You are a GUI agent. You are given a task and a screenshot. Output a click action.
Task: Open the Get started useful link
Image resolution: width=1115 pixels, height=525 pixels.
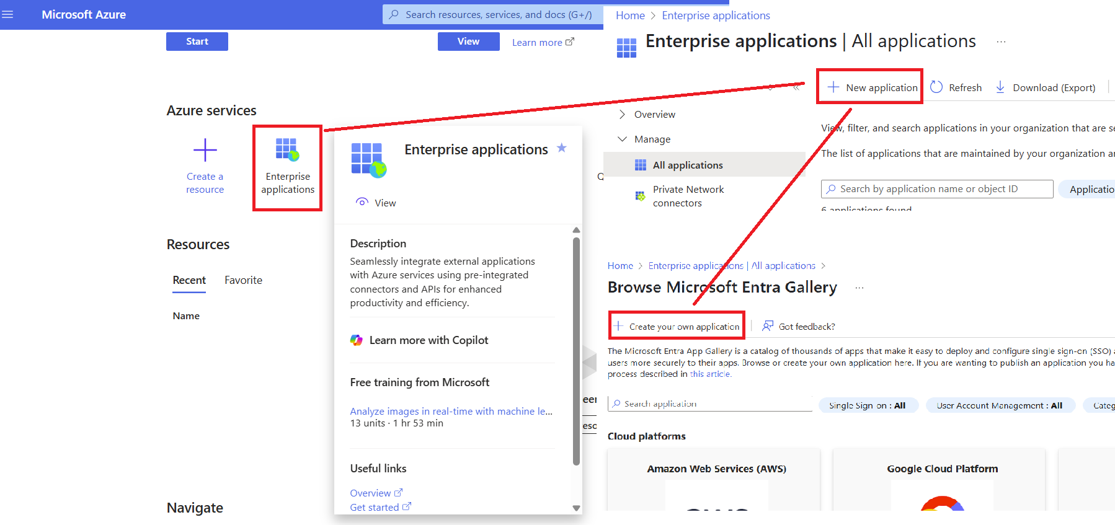click(381, 507)
